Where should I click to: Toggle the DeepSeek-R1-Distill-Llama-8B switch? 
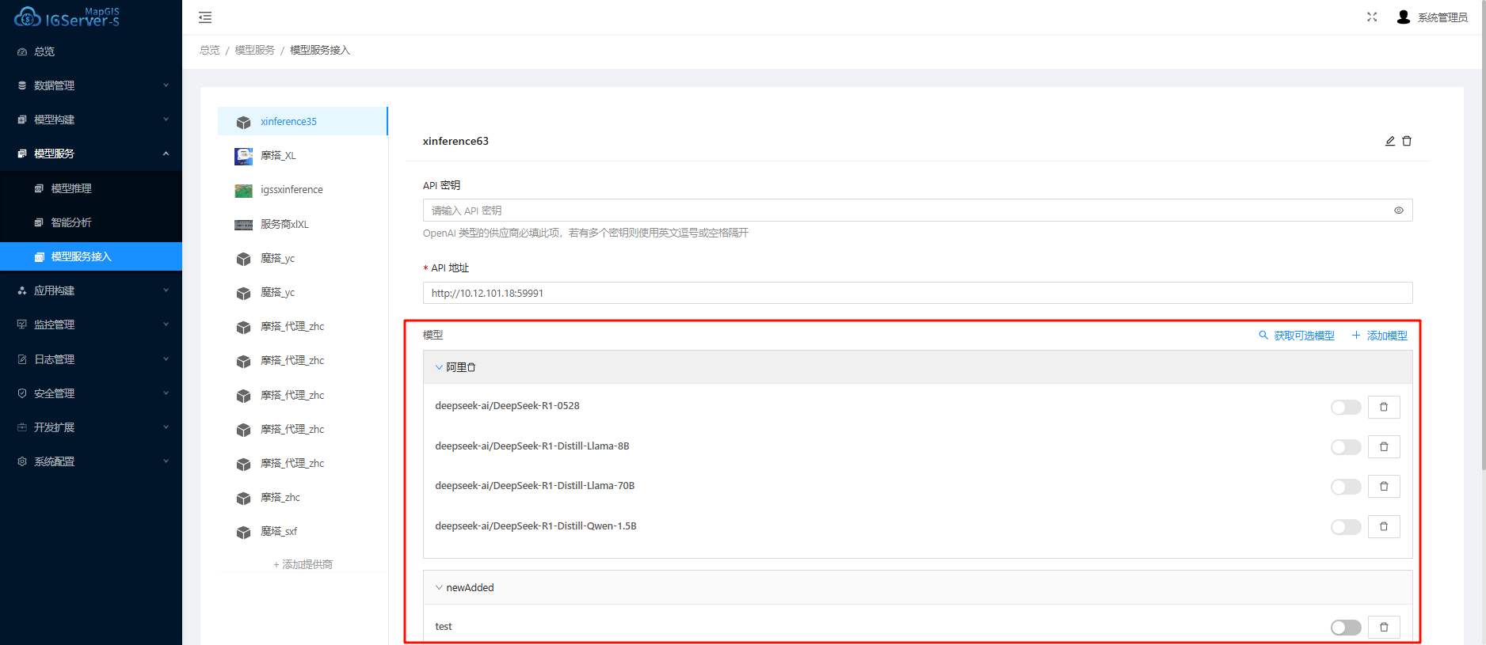pyautogui.click(x=1345, y=447)
